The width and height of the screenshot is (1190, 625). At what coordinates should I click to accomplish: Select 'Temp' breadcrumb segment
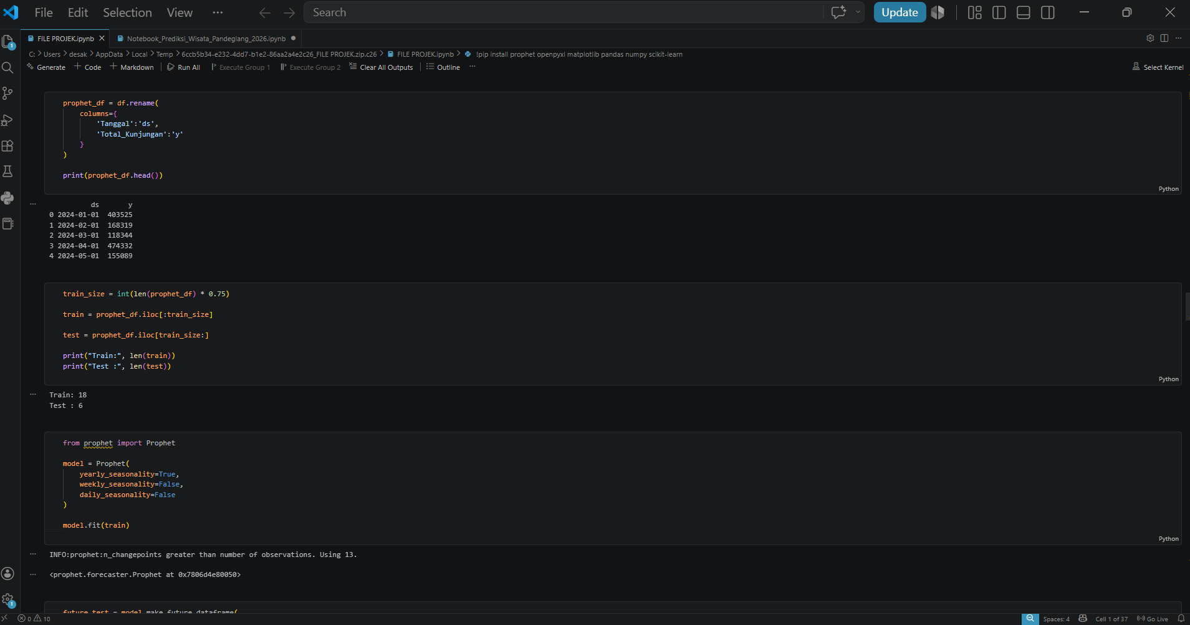point(165,54)
